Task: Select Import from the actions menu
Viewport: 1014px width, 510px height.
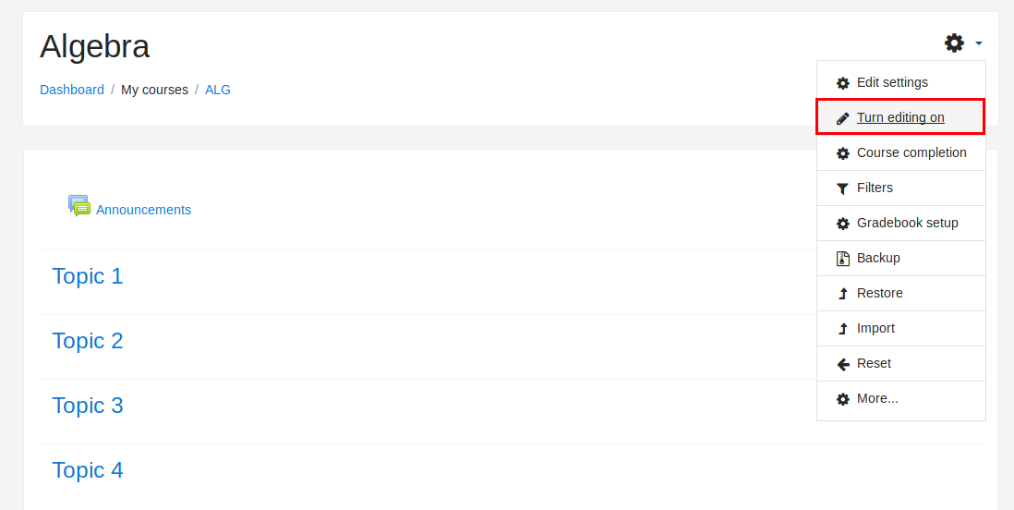Action: (x=875, y=328)
